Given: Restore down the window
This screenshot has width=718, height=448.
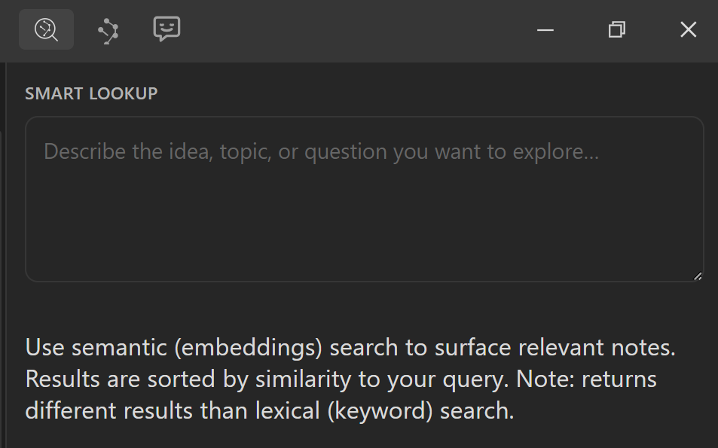Looking at the screenshot, I should pyautogui.click(x=617, y=30).
